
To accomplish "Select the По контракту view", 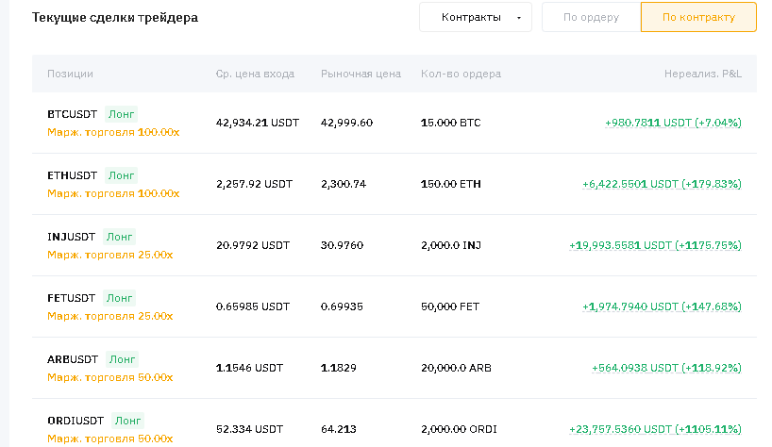I will point(698,17).
